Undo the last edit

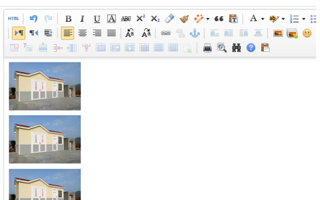click(x=33, y=19)
